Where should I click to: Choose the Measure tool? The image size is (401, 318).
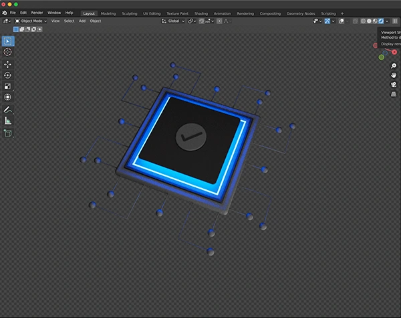pos(7,121)
